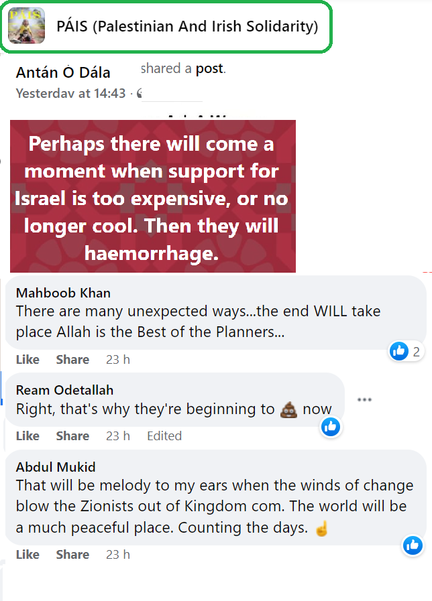Viewport: 432px width, 601px height.
Task: Share Abdul Mukid's comment
Action: pos(72,555)
